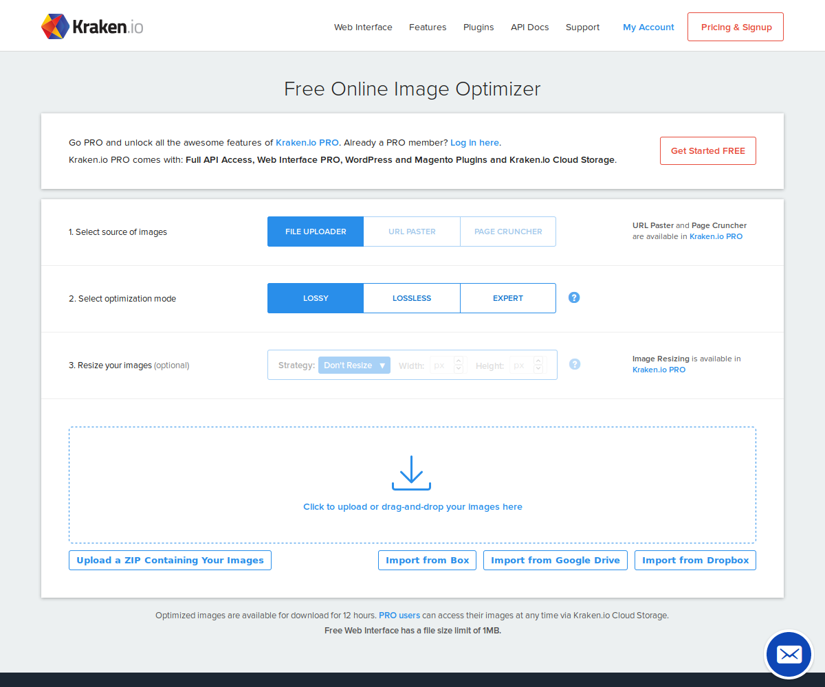Click Get Started FREE button
The height and width of the screenshot is (687, 825).
[708, 150]
